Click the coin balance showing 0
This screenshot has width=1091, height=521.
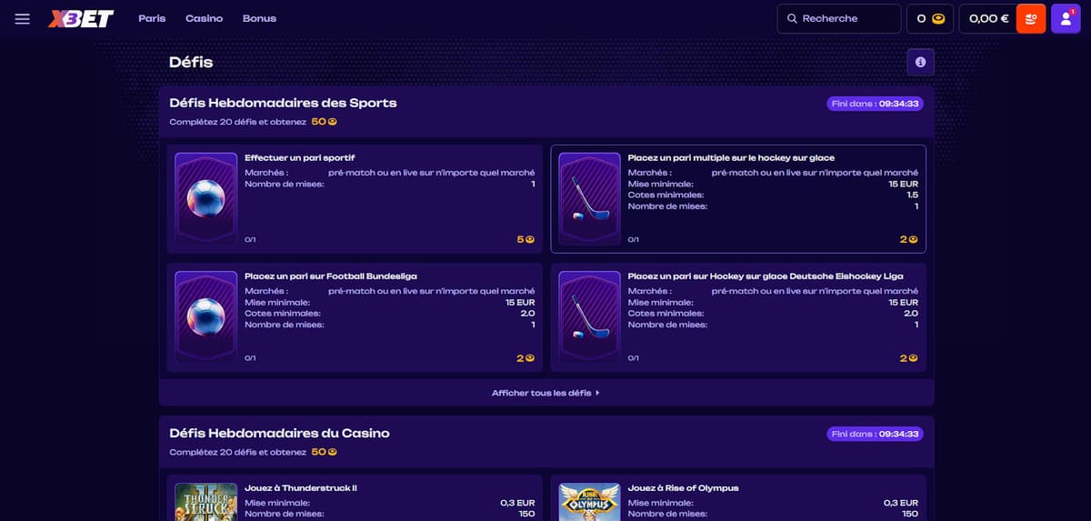tap(930, 18)
